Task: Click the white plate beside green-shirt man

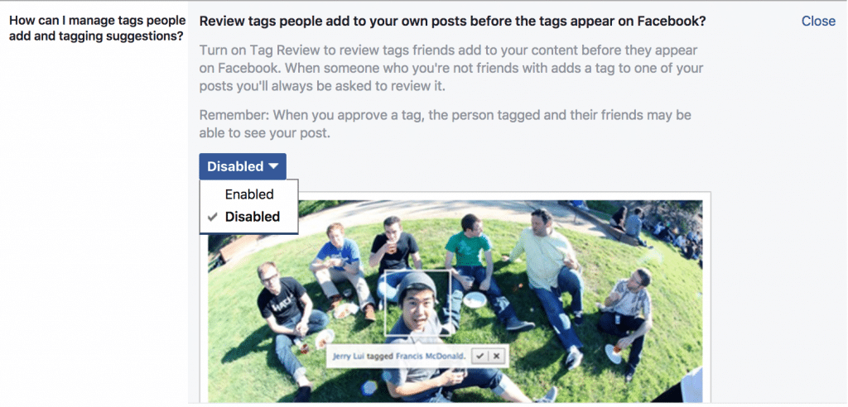Action: [475, 299]
